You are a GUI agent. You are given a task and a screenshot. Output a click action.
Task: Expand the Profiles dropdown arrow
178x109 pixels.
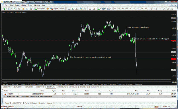(11, 9)
